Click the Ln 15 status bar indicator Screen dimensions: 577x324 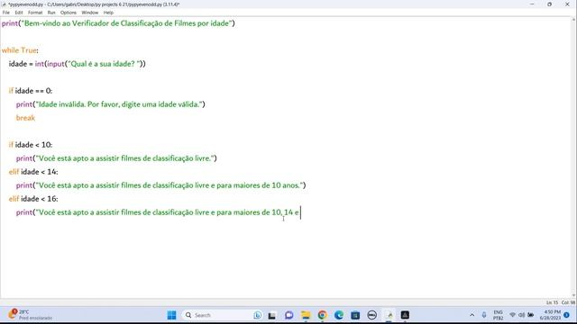click(552, 302)
